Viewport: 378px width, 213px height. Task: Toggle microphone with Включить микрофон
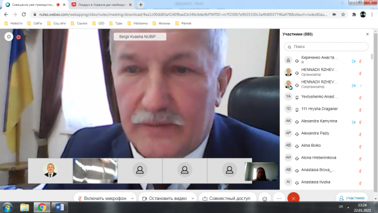coord(103,198)
